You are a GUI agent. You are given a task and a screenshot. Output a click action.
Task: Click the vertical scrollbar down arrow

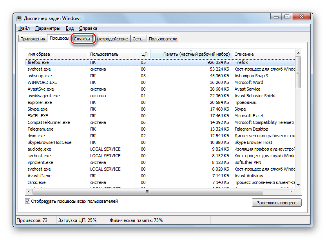(x=298, y=185)
